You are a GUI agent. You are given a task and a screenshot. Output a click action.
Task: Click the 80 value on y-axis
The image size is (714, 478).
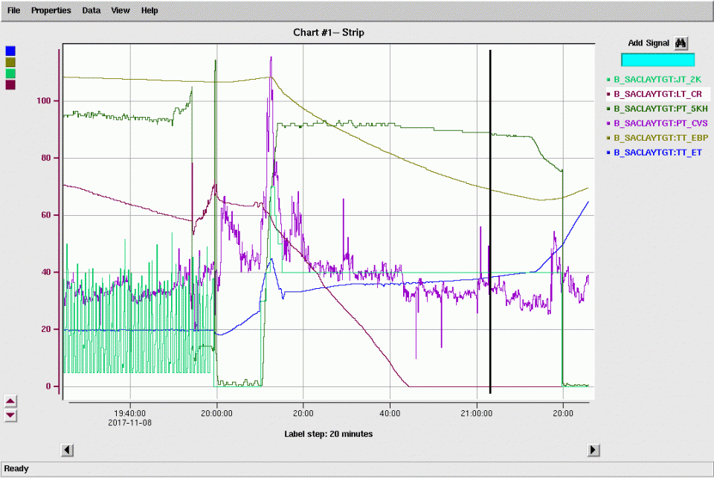tap(46, 158)
